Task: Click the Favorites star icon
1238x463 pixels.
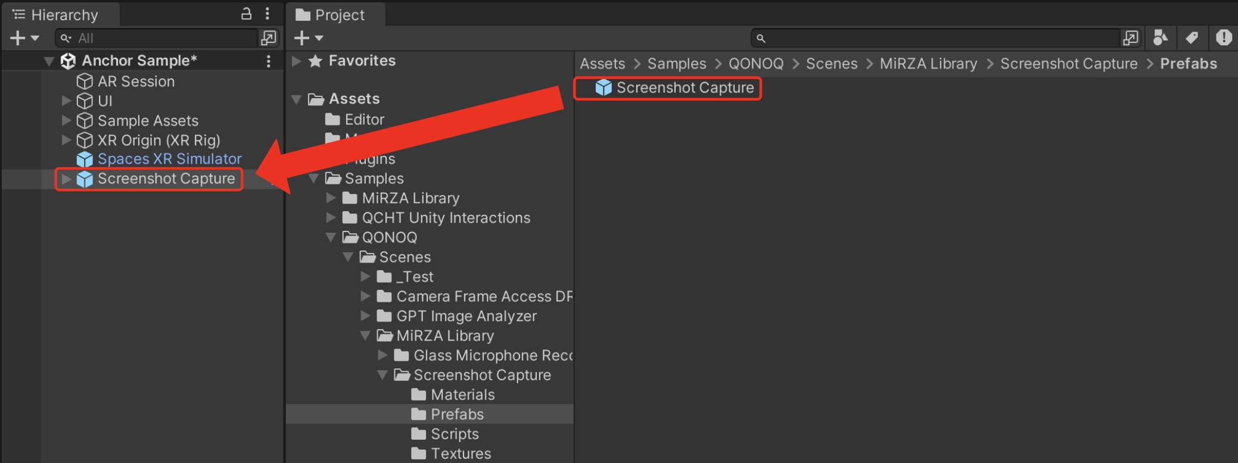Action: click(315, 61)
